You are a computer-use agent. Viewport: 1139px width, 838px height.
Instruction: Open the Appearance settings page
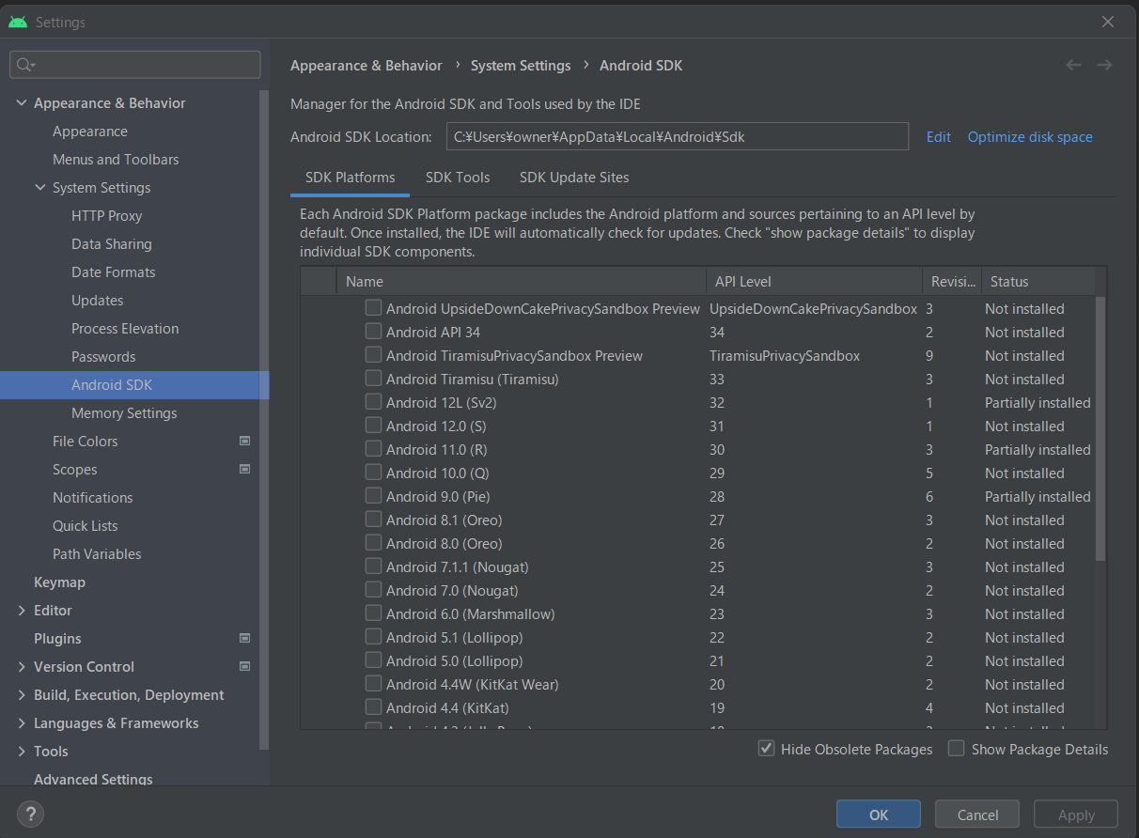coord(90,132)
